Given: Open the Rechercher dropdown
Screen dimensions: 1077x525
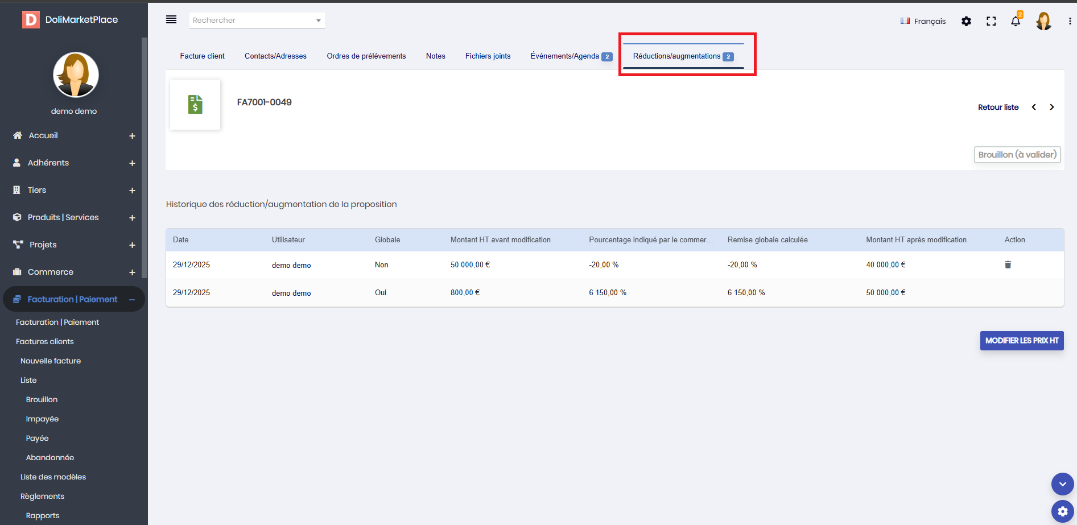Looking at the screenshot, I should click(257, 20).
